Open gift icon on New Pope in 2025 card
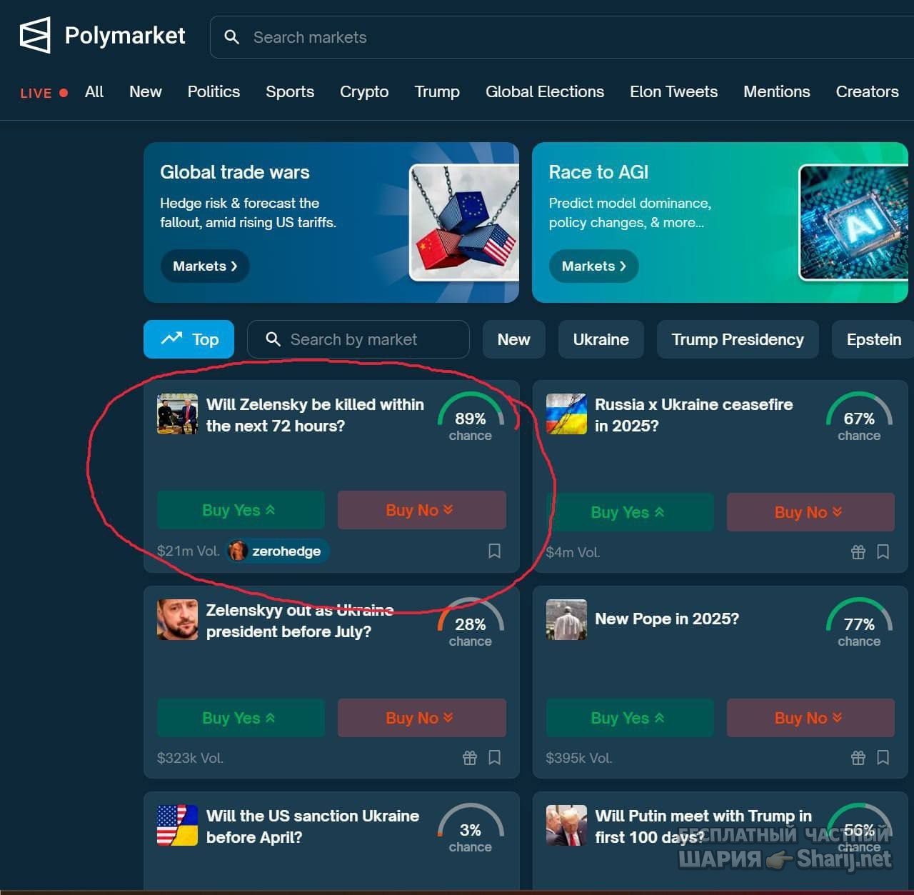The width and height of the screenshot is (914, 895). tap(858, 758)
